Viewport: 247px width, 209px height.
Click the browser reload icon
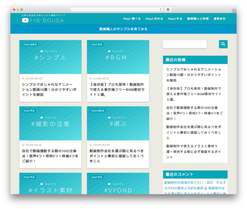pyautogui.click(x=161, y=10)
